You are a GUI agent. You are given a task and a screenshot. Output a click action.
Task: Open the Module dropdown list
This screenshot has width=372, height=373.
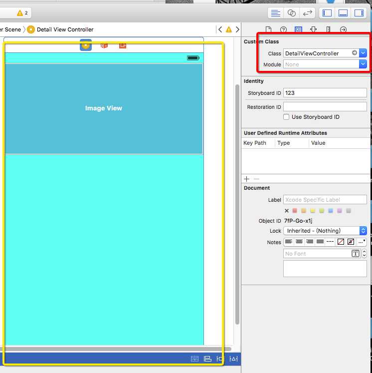(363, 64)
